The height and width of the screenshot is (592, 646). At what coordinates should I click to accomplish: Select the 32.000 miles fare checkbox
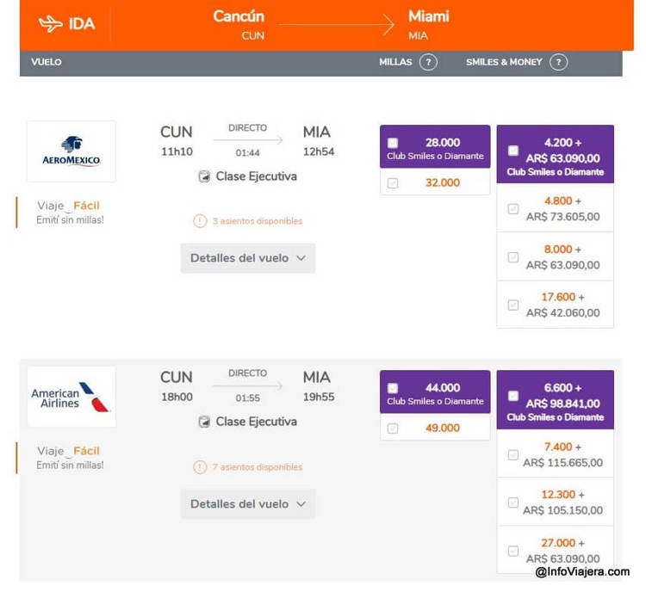coord(393,182)
